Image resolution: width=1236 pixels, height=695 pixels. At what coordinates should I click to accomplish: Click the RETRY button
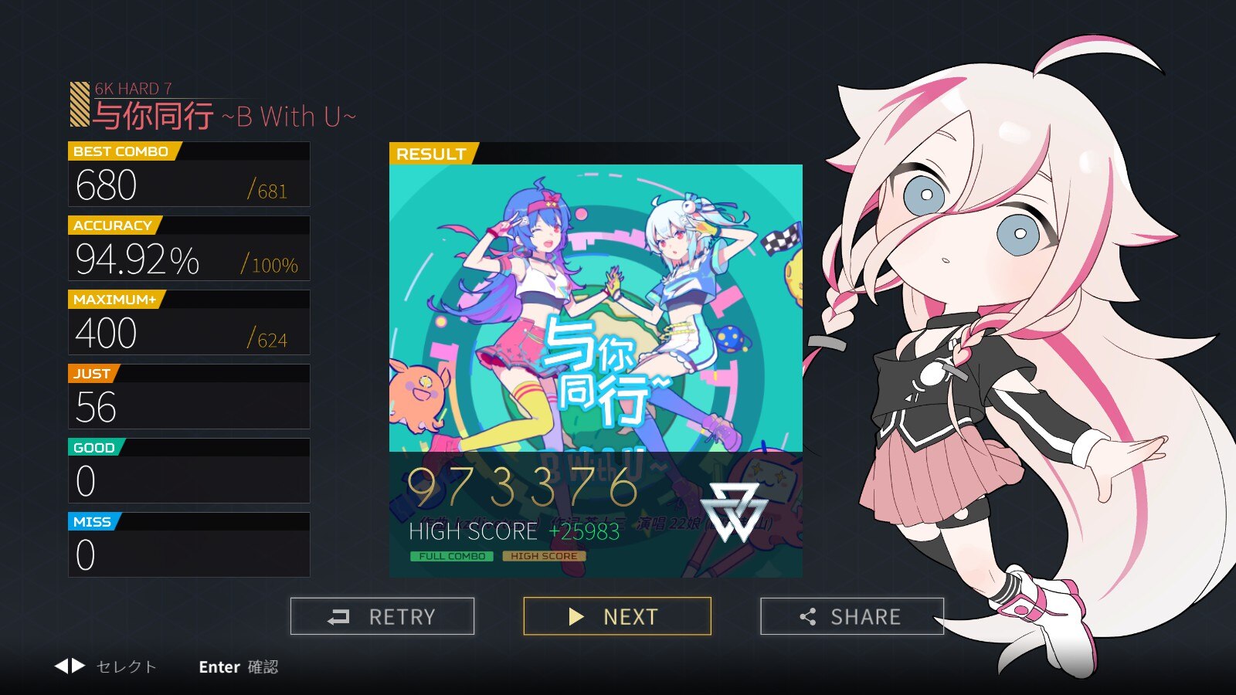click(x=382, y=616)
